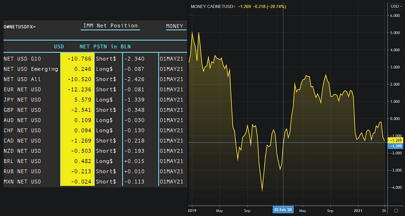
Task: Select the NET USD All row label
Action: [22, 79]
